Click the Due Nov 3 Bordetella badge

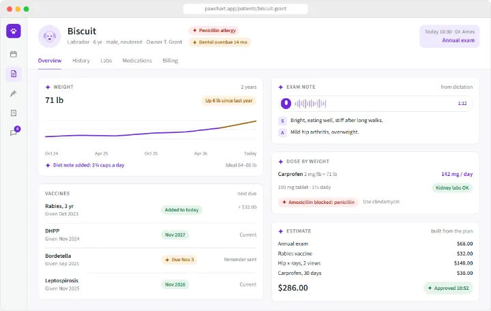click(x=179, y=260)
